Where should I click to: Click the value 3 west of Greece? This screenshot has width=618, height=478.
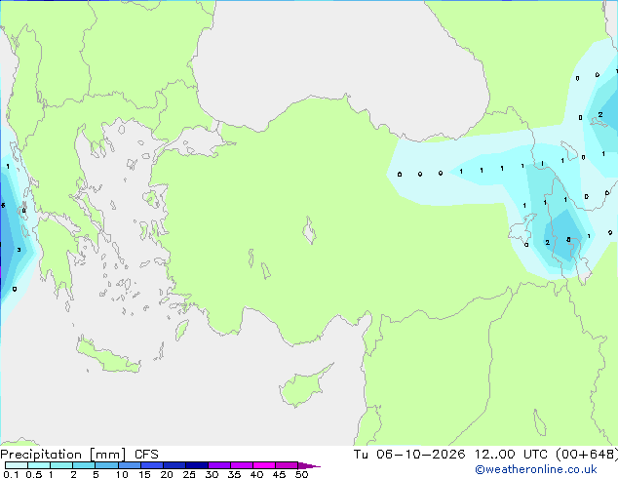(19, 250)
